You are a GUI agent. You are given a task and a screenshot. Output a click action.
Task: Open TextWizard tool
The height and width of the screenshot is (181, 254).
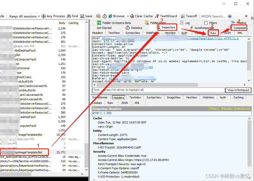[166, 16]
